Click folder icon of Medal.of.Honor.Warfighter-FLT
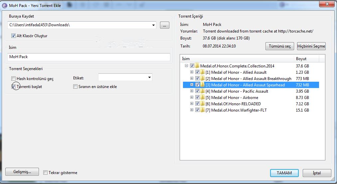This screenshot has width=337, height=184. pyautogui.click(x=203, y=110)
